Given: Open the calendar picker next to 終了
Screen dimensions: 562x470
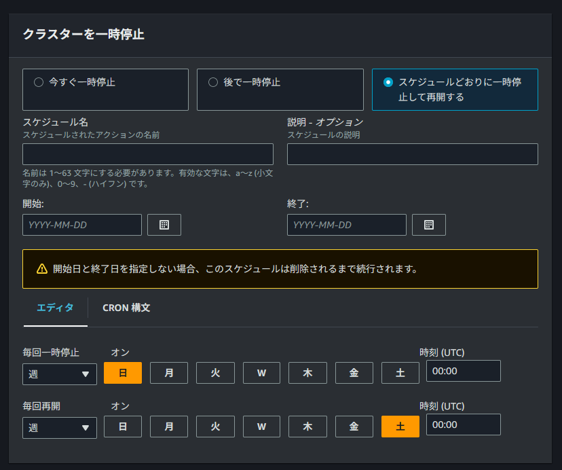Looking at the screenshot, I should (428, 224).
